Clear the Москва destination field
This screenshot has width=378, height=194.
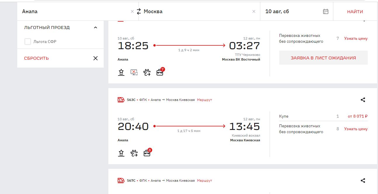(x=254, y=11)
